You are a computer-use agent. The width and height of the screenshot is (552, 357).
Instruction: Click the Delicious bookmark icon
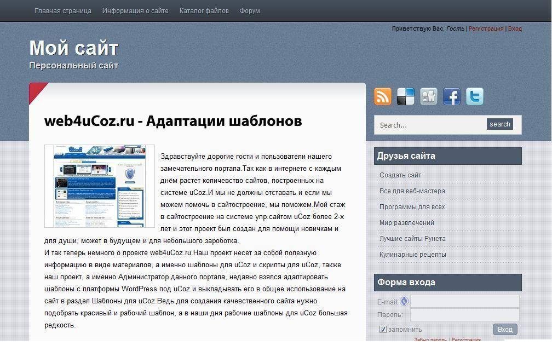pyautogui.click(x=406, y=96)
